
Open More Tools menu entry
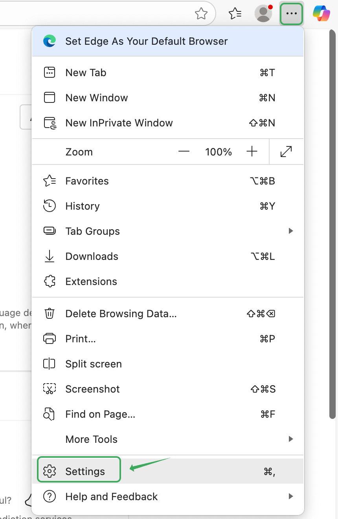coord(168,439)
